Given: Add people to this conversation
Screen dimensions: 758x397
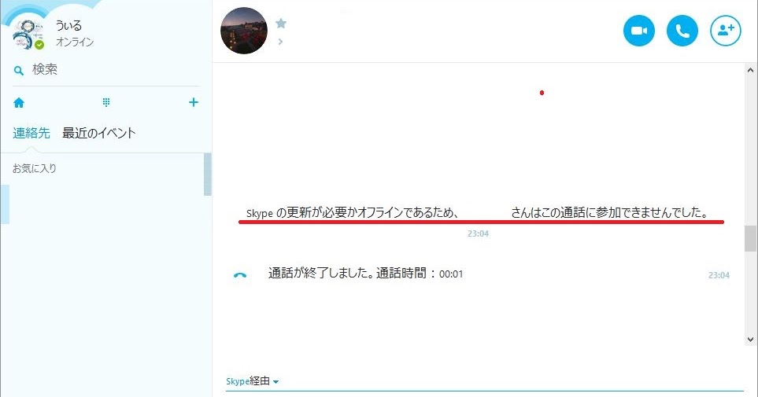Looking at the screenshot, I should (726, 31).
